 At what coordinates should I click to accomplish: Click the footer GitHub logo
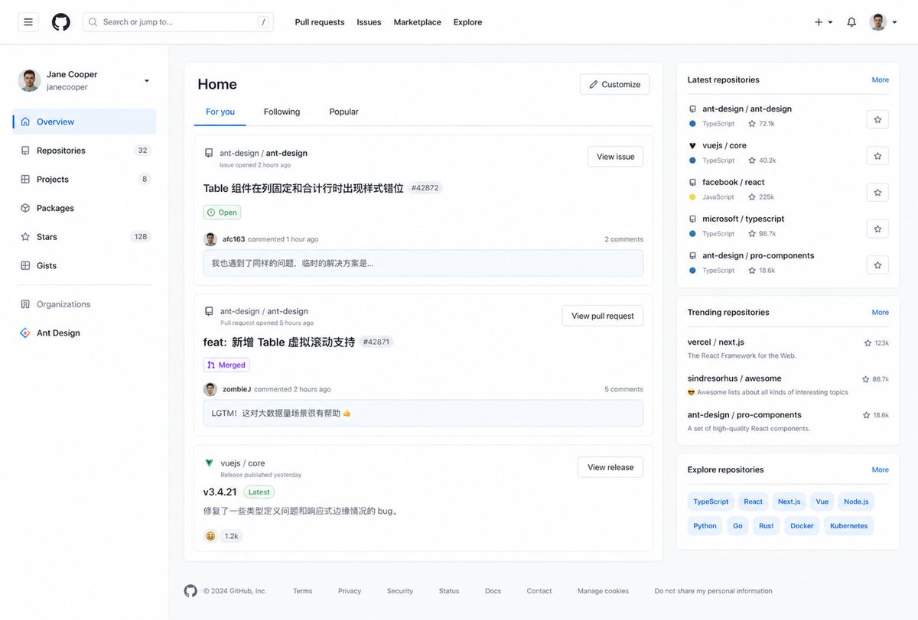190,591
